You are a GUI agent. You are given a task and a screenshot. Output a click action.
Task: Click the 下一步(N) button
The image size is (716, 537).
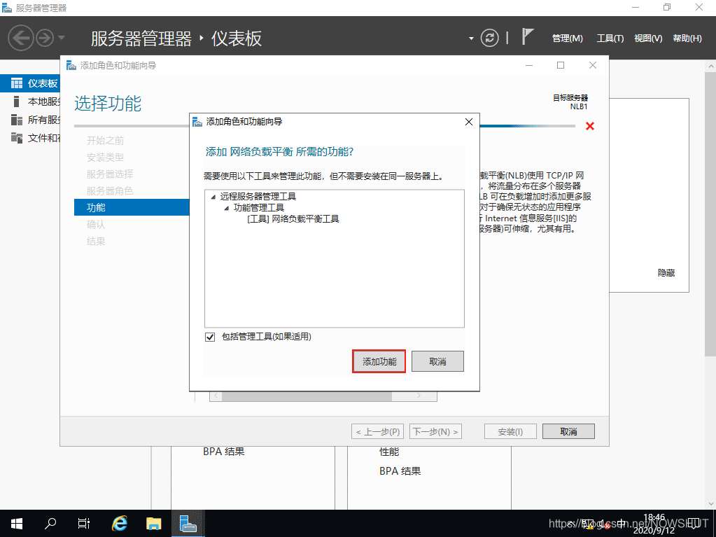(435, 431)
